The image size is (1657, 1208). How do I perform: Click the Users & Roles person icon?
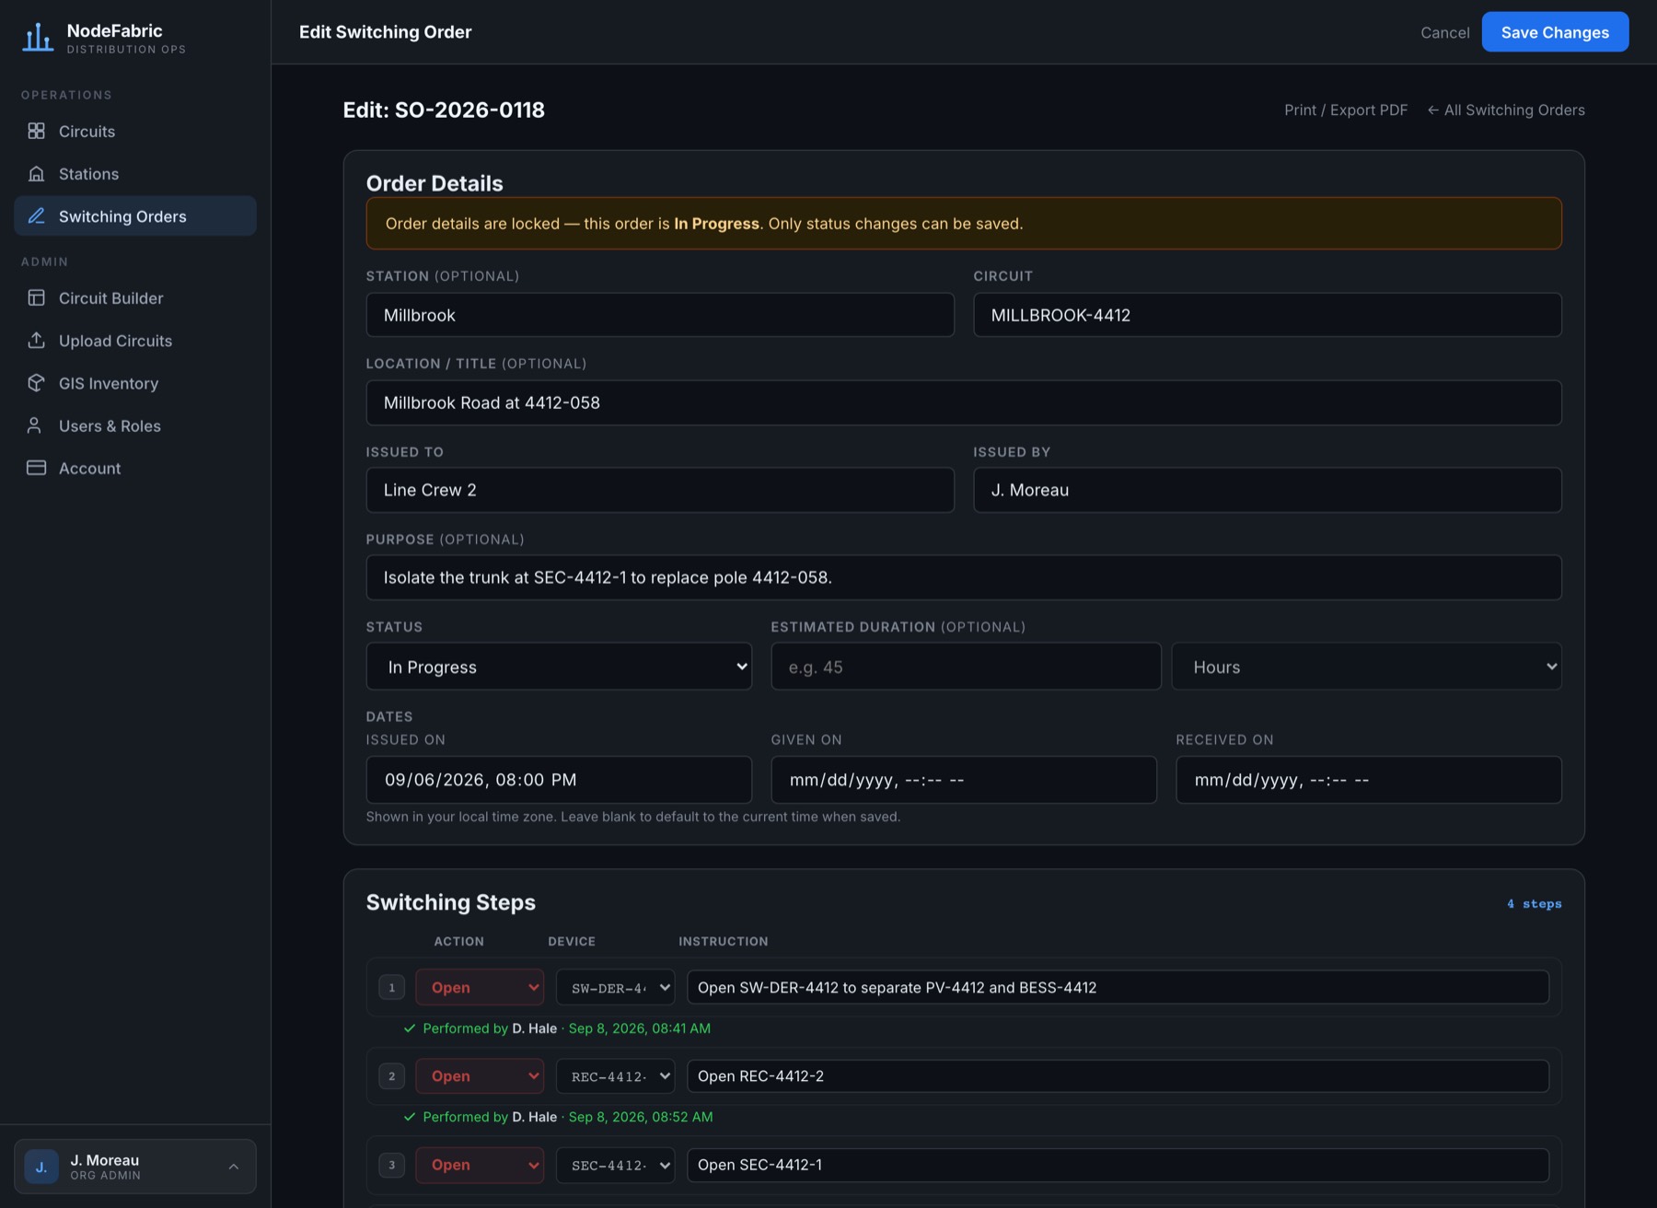click(x=36, y=424)
